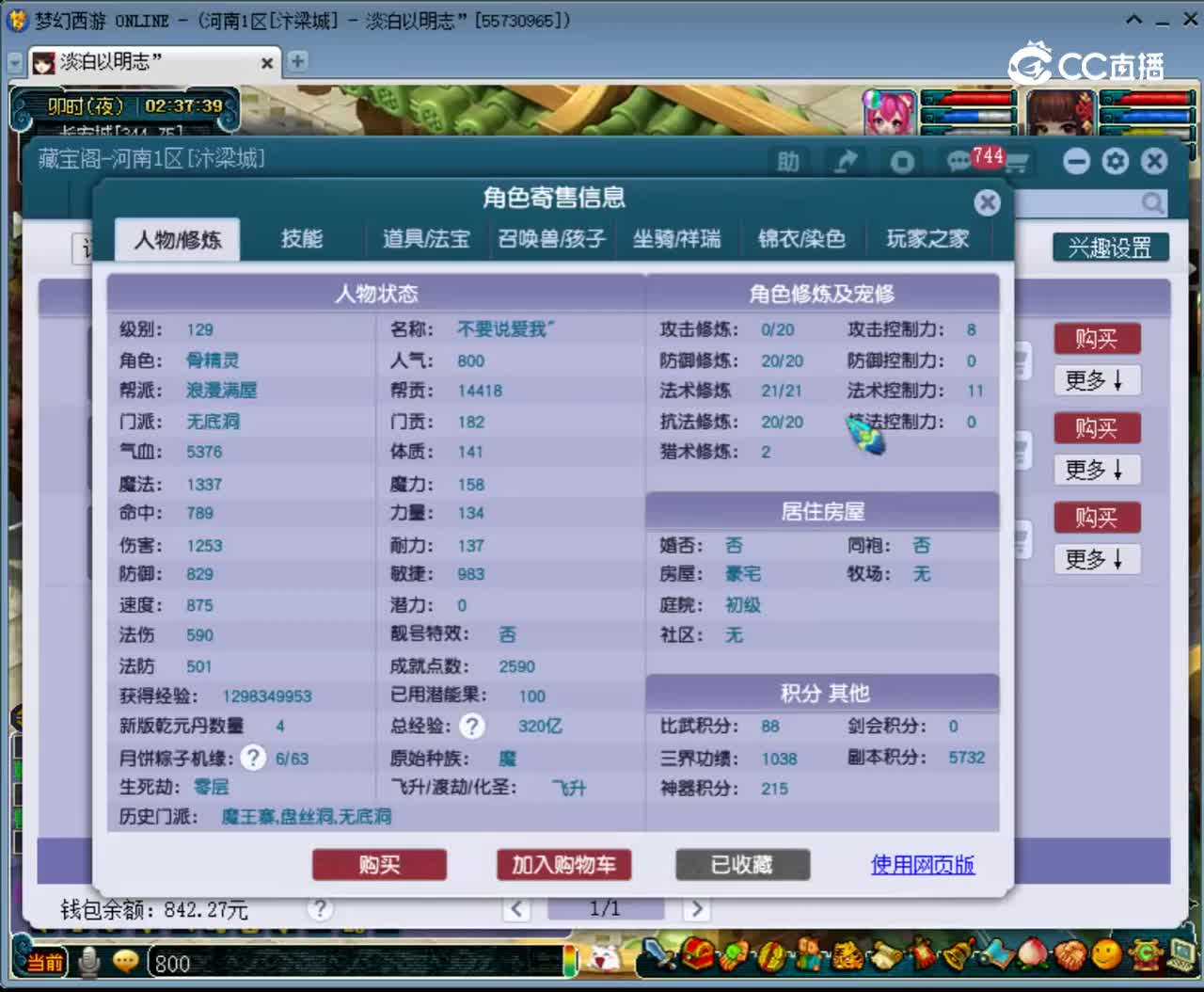Click the third 购买 button in the listing

pyautogui.click(x=1096, y=518)
